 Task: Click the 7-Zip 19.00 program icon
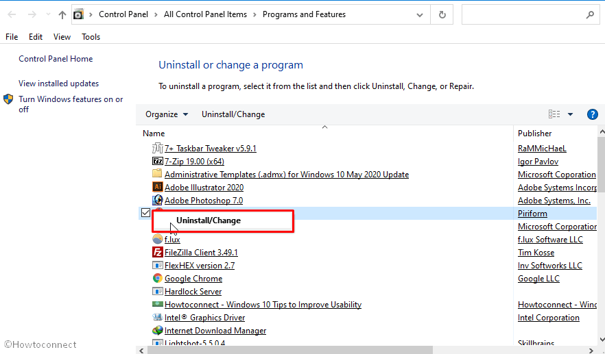pos(158,162)
